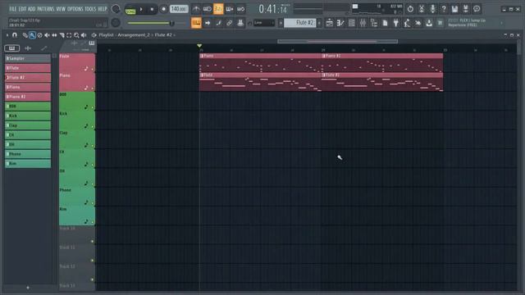Click the Render/export audio icon

coord(466,9)
